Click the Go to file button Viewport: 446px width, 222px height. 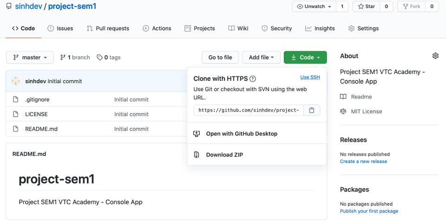(220, 58)
